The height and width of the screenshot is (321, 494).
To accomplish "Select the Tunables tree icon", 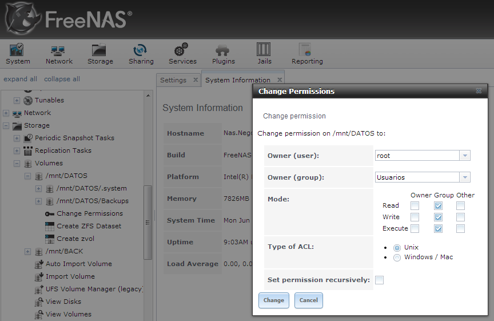I will pyautogui.click(x=28, y=101).
